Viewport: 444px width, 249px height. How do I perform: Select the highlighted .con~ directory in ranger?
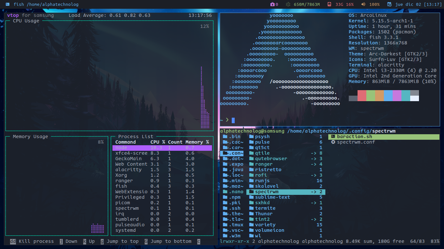[x=232, y=153]
